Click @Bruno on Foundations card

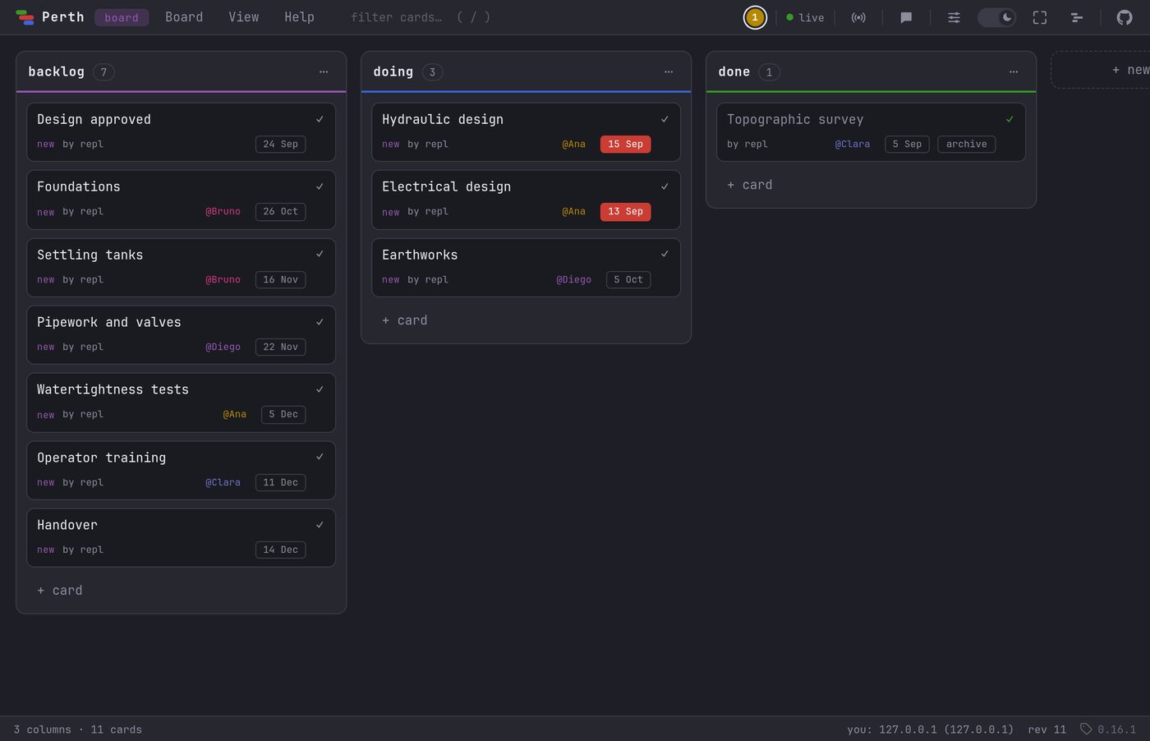223,211
